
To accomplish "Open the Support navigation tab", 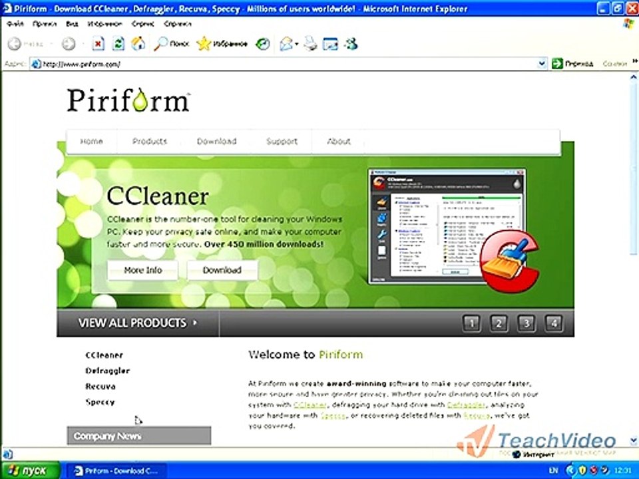I will click(x=282, y=141).
